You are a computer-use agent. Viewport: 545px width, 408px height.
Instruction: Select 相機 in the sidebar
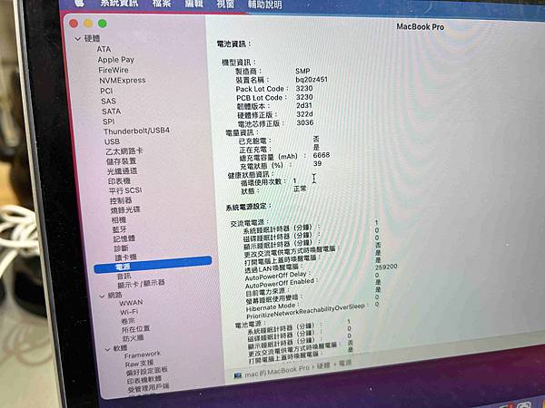tap(119, 220)
